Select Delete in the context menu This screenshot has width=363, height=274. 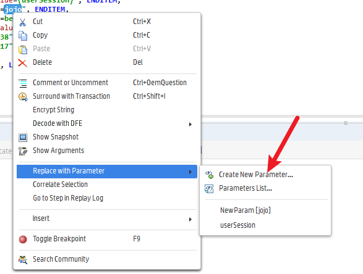[x=107, y=62]
